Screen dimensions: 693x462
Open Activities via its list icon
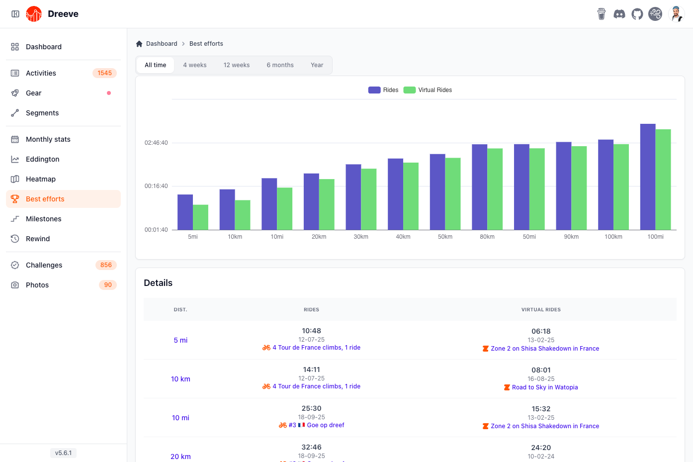point(15,73)
